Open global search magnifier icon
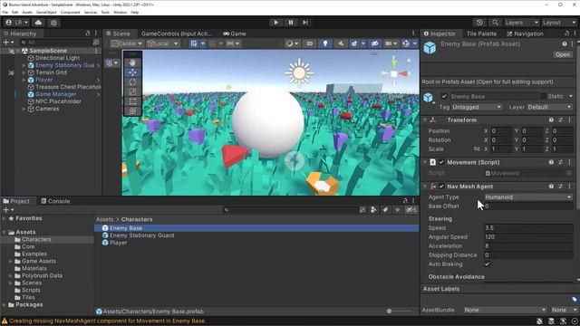The width and height of the screenshot is (580, 326). click(x=495, y=23)
